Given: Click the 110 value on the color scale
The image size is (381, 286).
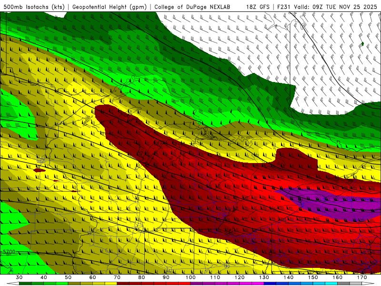Looking at the screenshot, I should (x=215, y=277).
